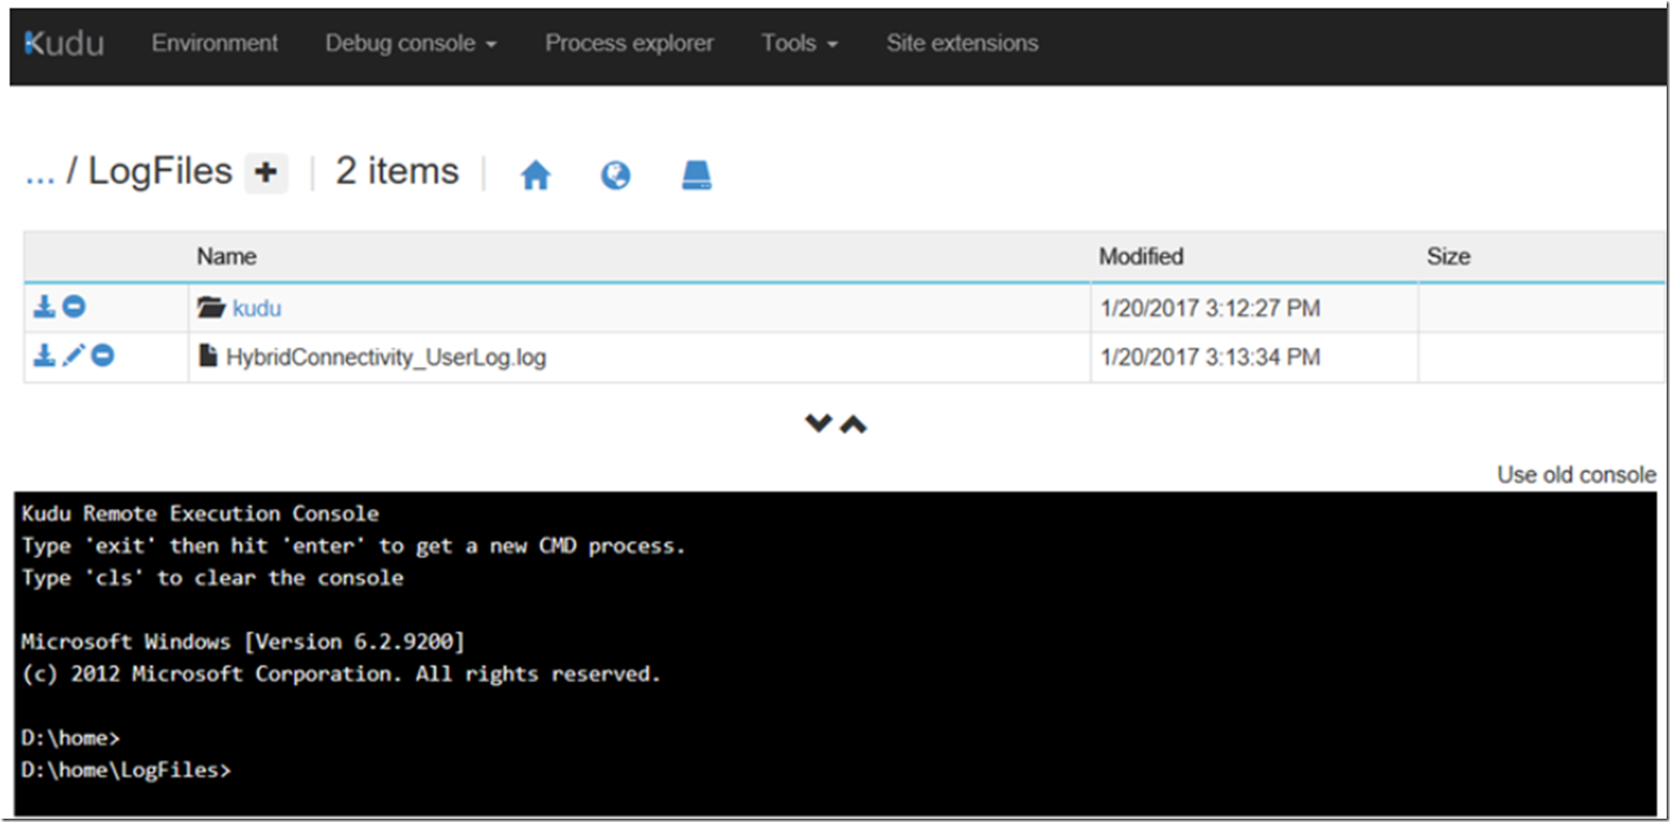Click the plus button beside LogFiles
This screenshot has width=1670, height=822.
click(x=266, y=173)
